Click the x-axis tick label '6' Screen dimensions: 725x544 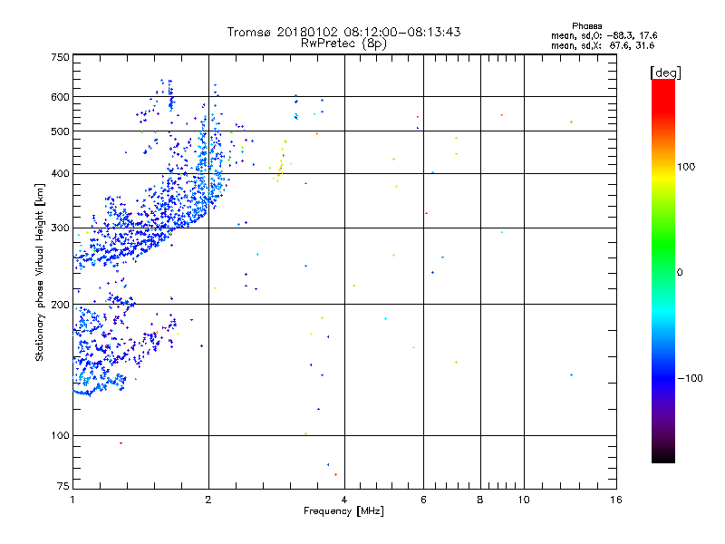coord(423,500)
